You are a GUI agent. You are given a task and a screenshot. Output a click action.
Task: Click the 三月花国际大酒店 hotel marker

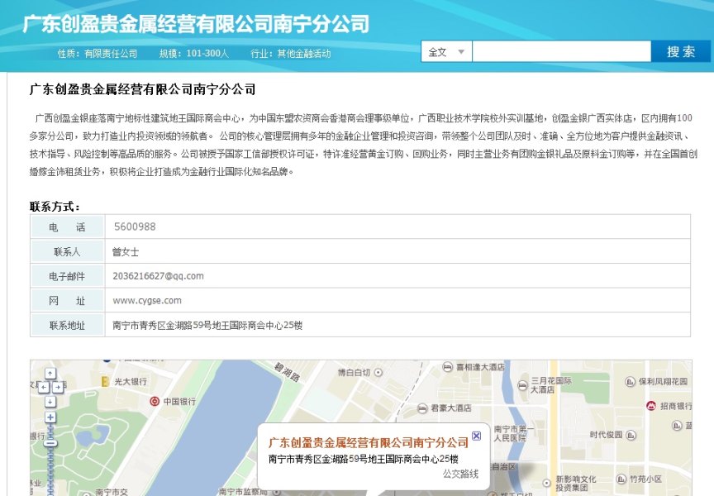point(522,385)
